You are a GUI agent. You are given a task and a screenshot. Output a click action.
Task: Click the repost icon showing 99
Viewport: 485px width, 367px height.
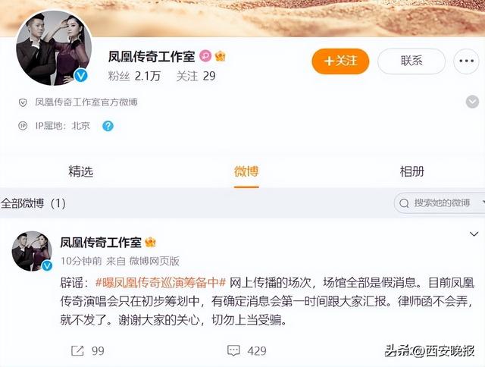pos(77,350)
